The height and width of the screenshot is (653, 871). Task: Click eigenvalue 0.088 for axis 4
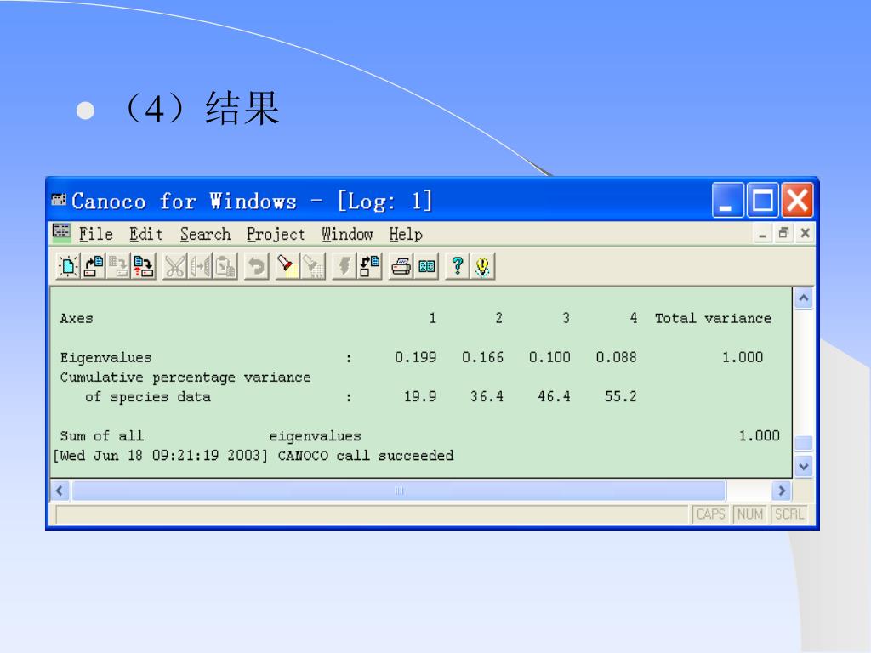(x=616, y=357)
